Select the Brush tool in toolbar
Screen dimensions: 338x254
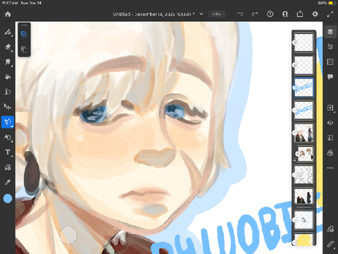(8, 32)
